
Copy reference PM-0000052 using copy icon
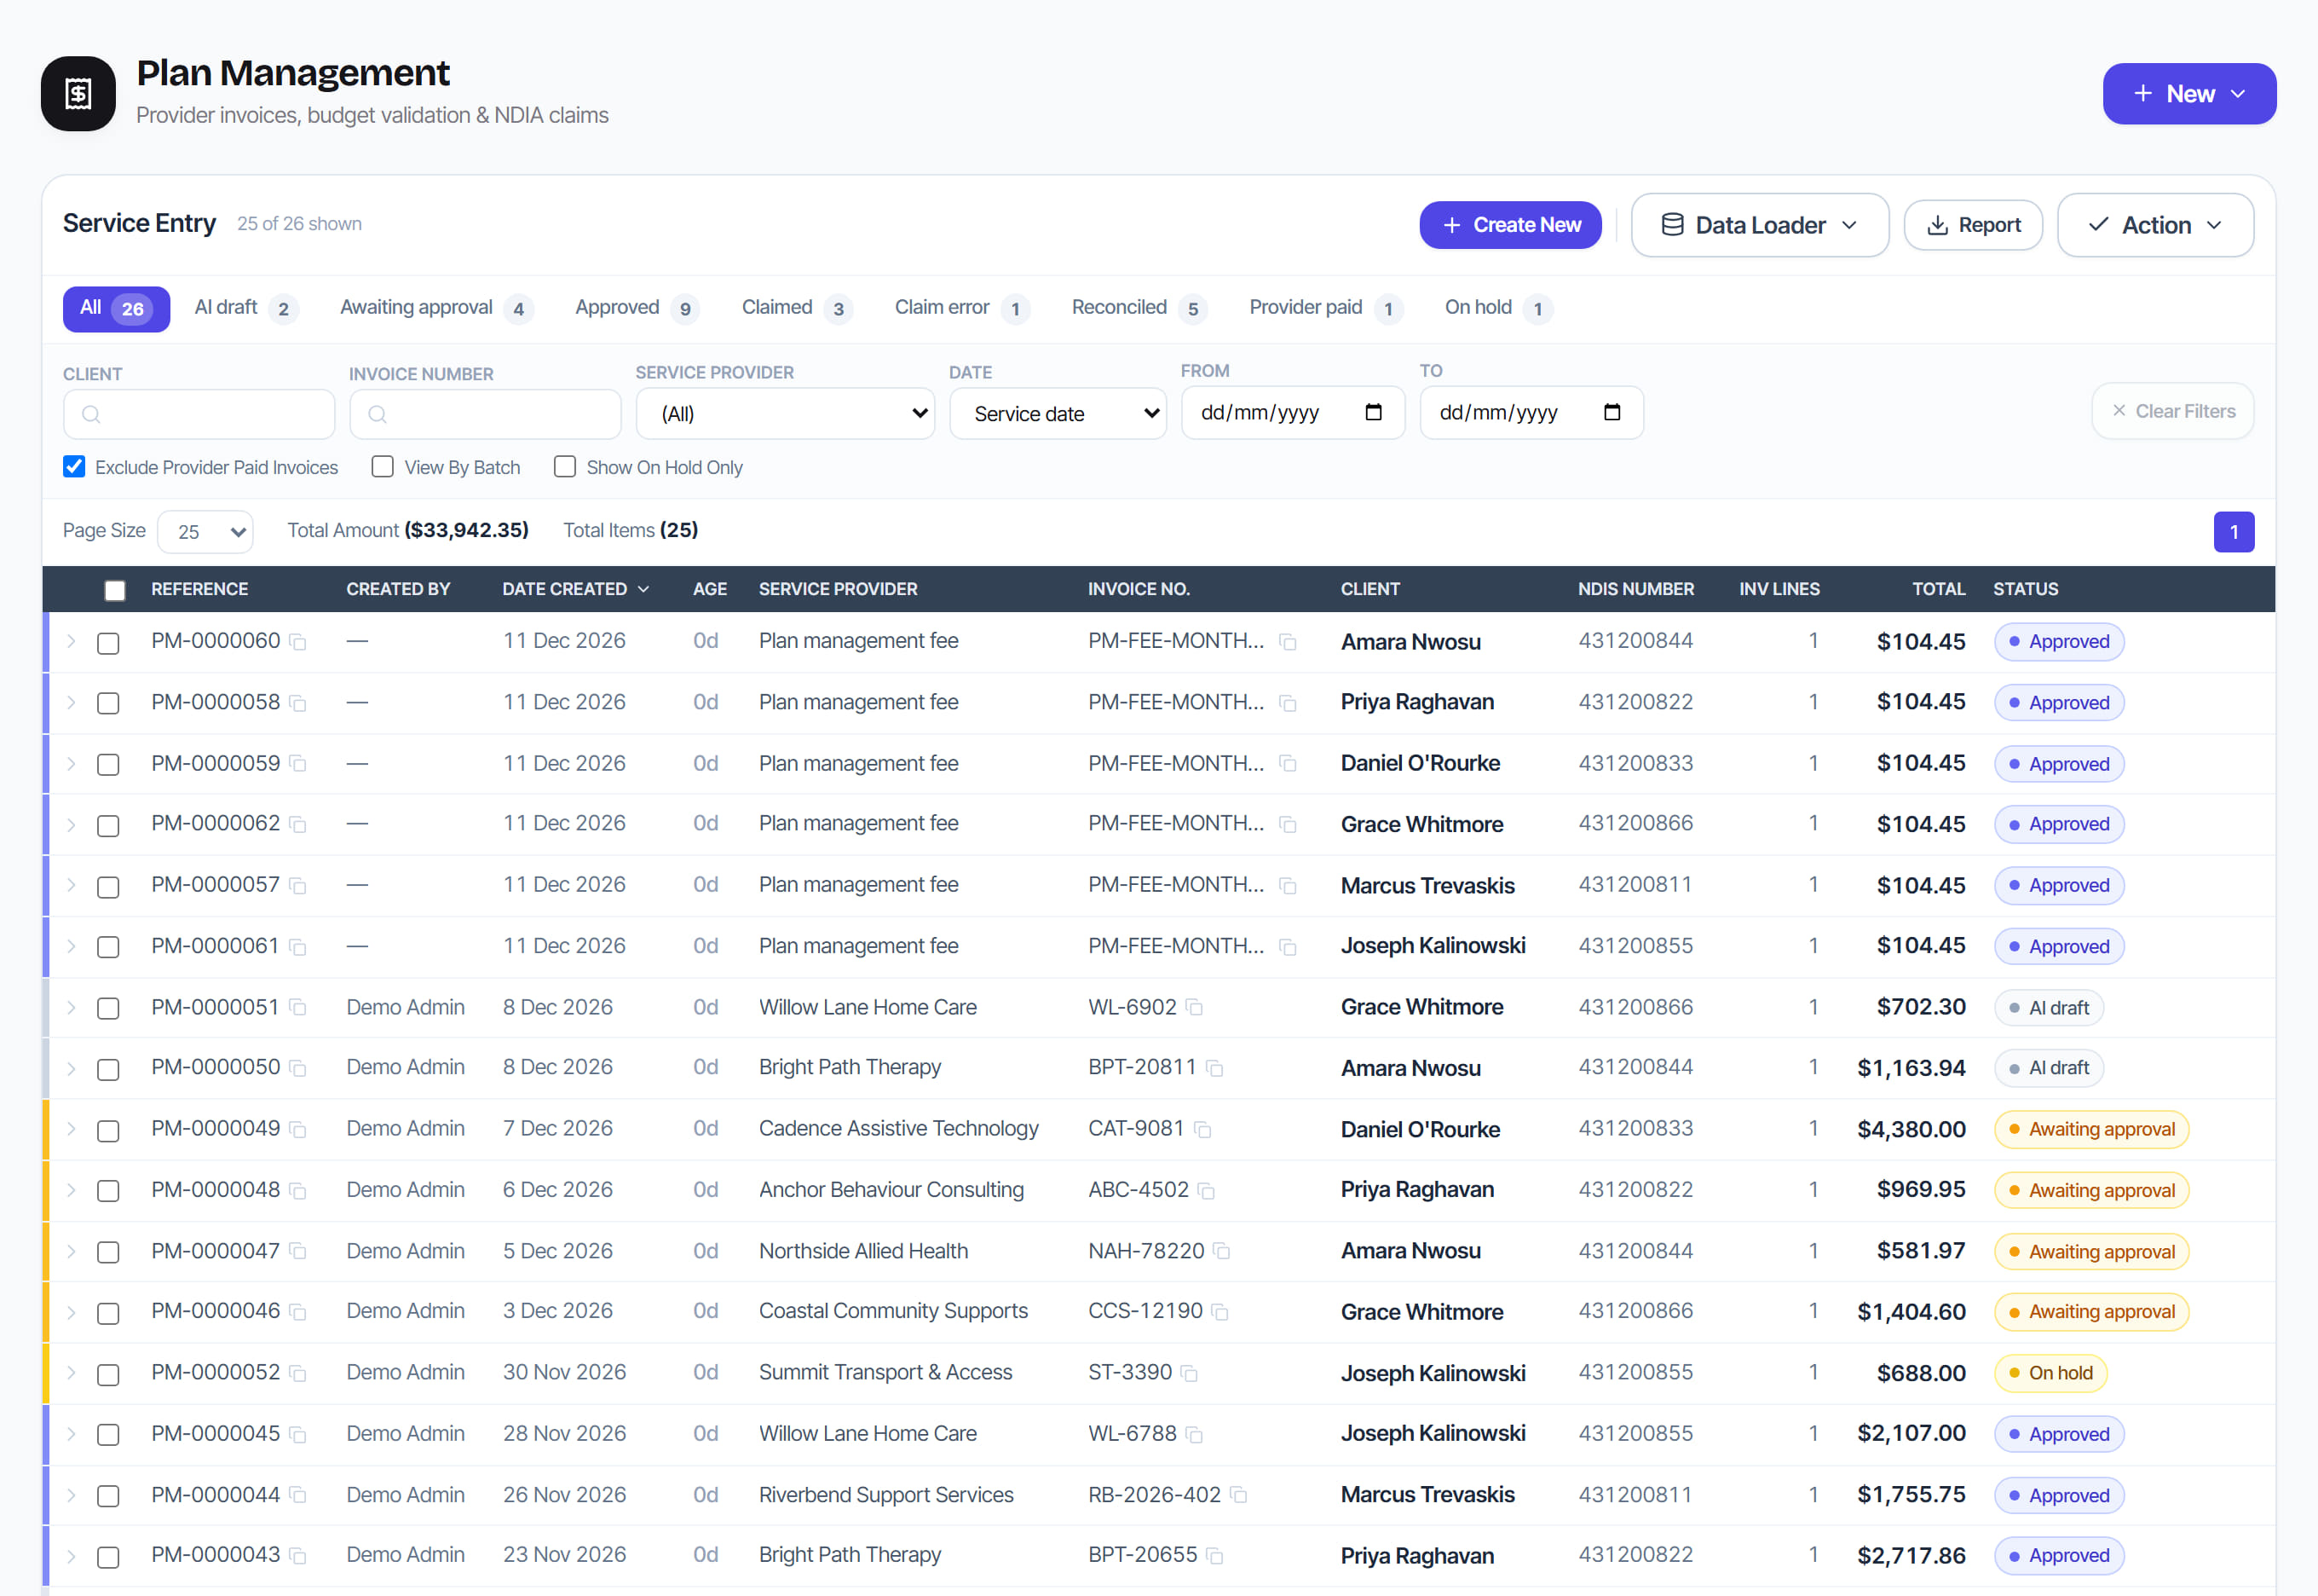[297, 1373]
